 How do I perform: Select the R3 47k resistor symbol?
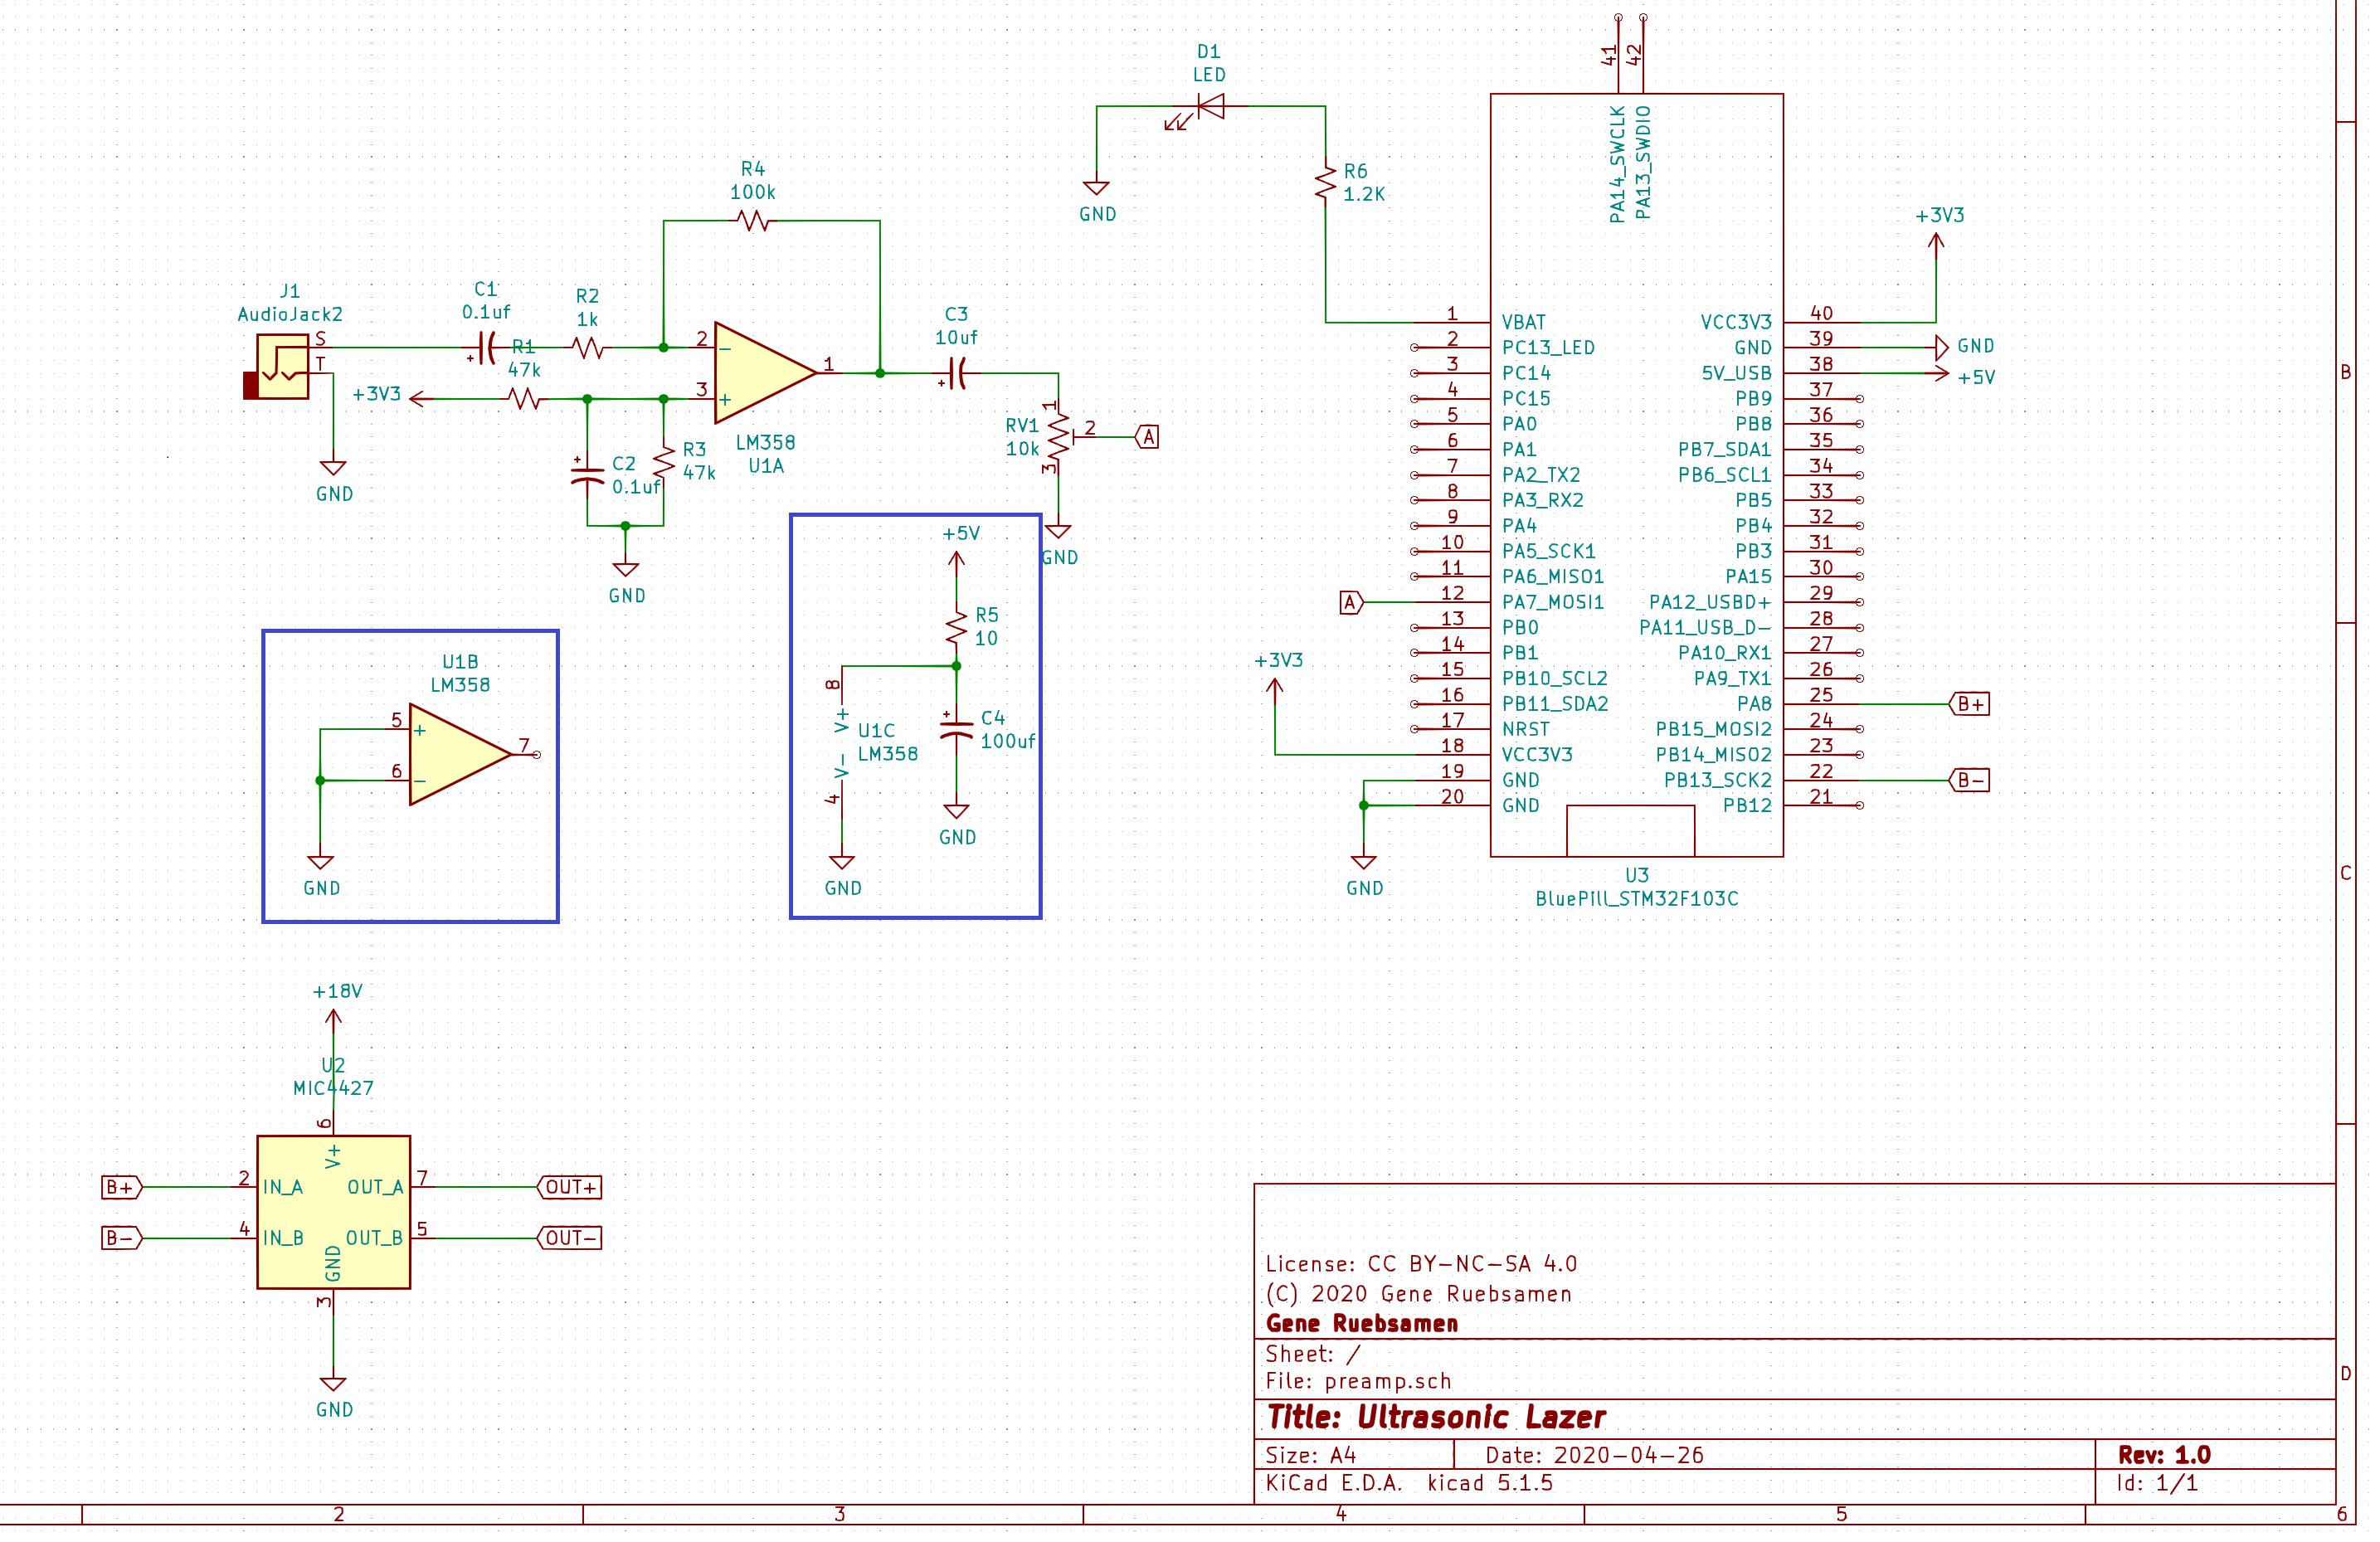tap(664, 463)
